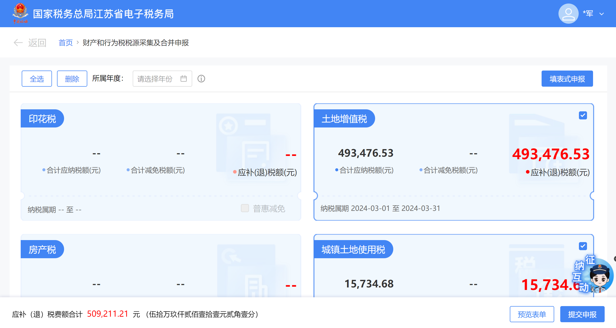616x328 pixels.
Task: Click the back arrow icon
Action: [18, 43]
